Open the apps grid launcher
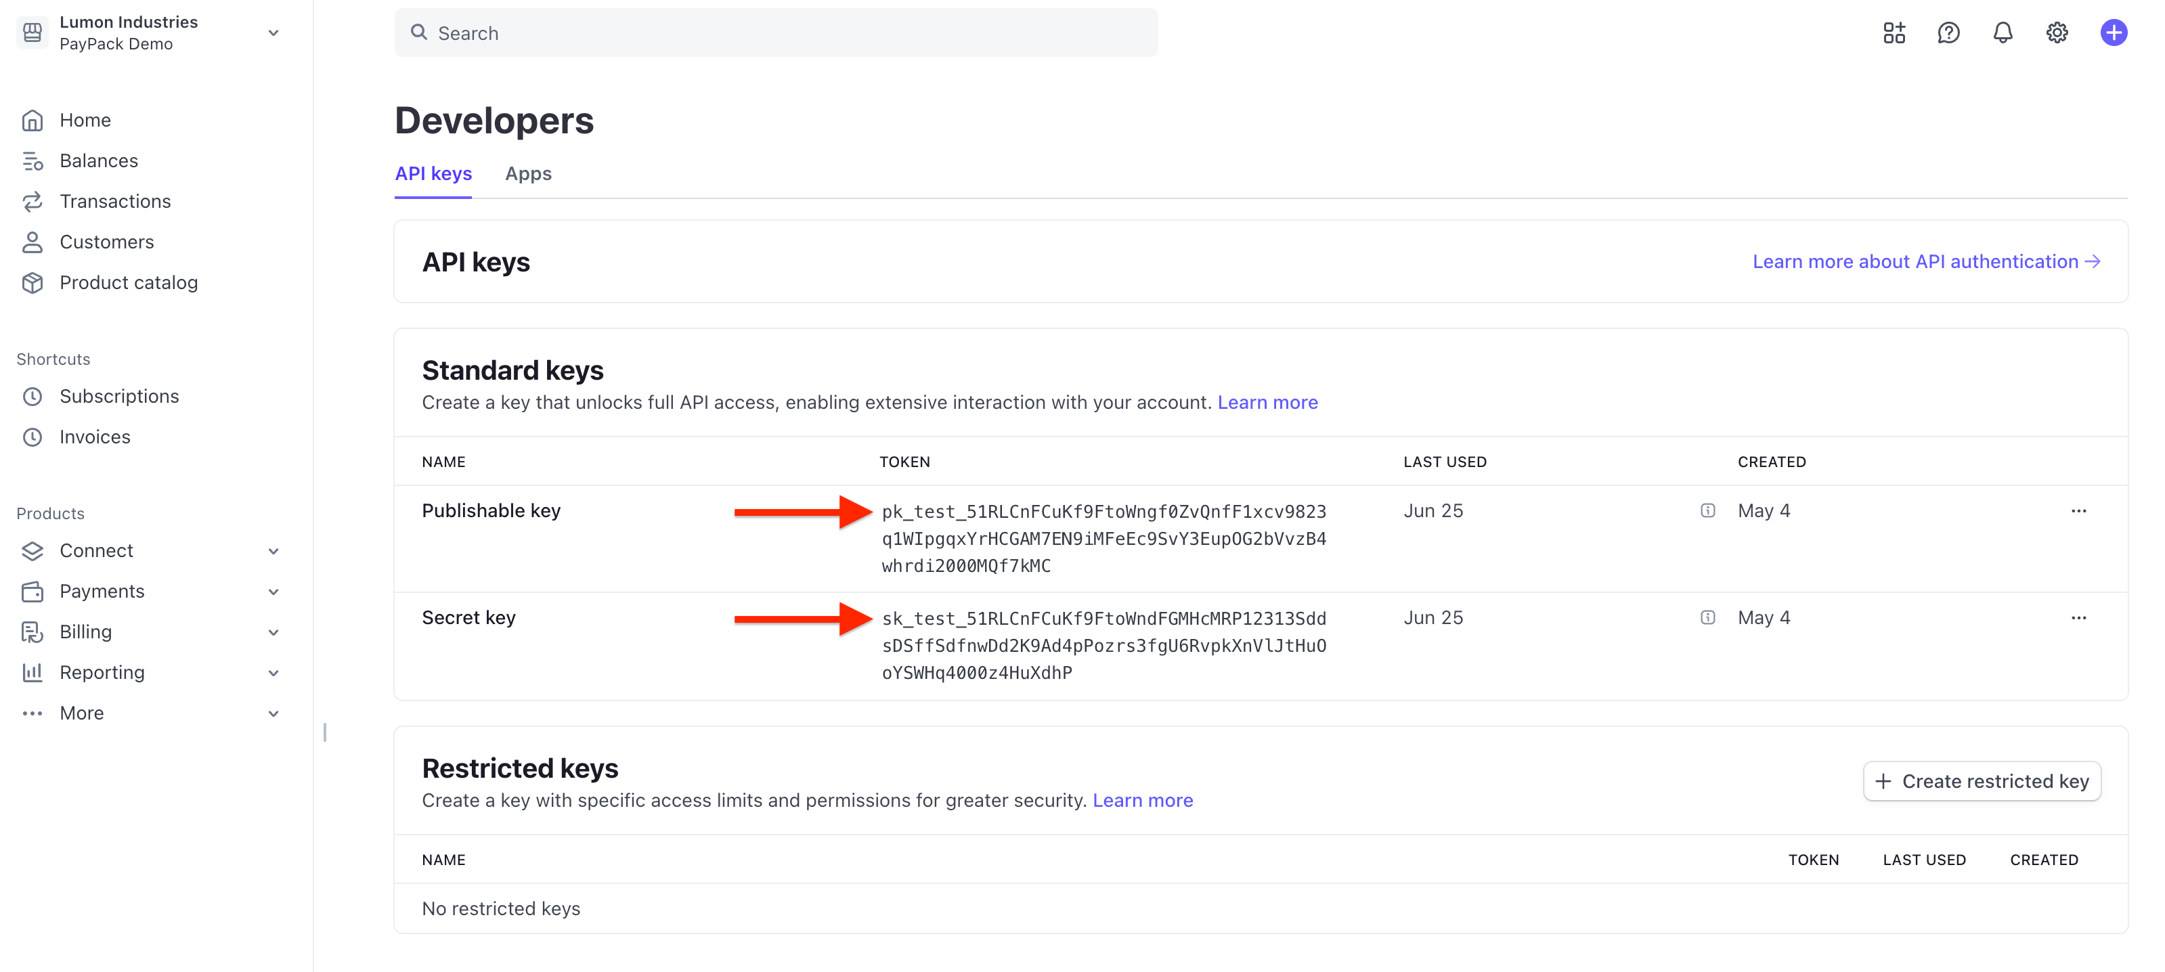The image size is (2165, 972). coord(1894,32)
